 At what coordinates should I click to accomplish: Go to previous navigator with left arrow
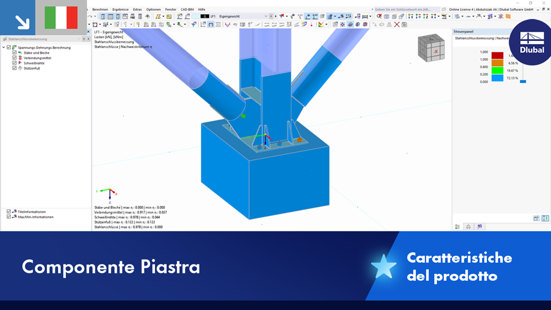83,39
